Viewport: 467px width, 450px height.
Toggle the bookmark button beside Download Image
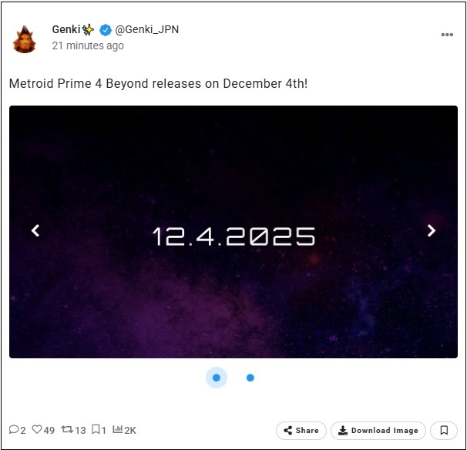click(444, 430)
